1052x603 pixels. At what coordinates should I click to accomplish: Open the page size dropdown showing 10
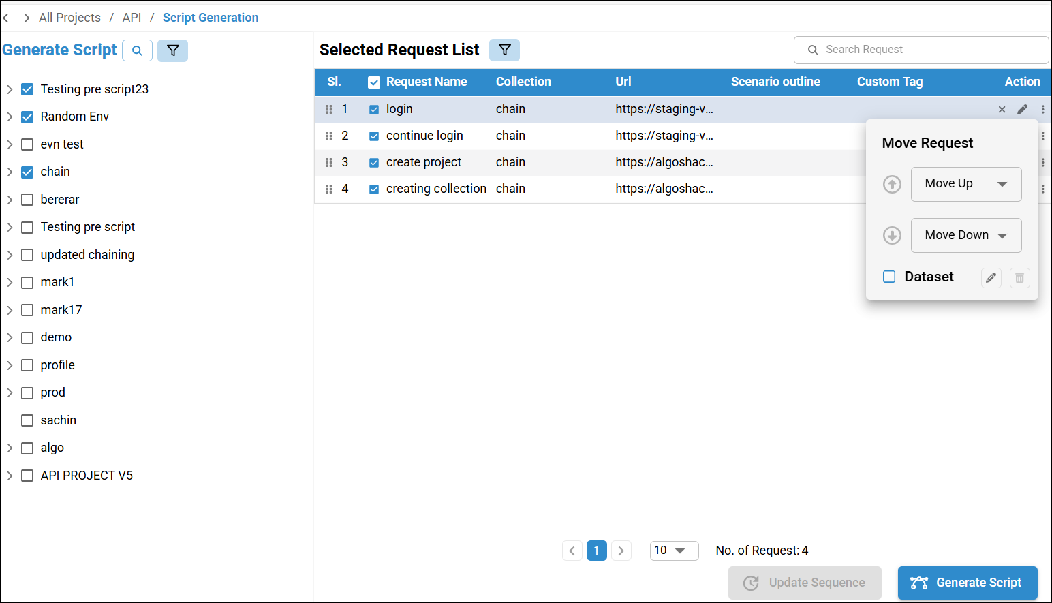point(675,551)
